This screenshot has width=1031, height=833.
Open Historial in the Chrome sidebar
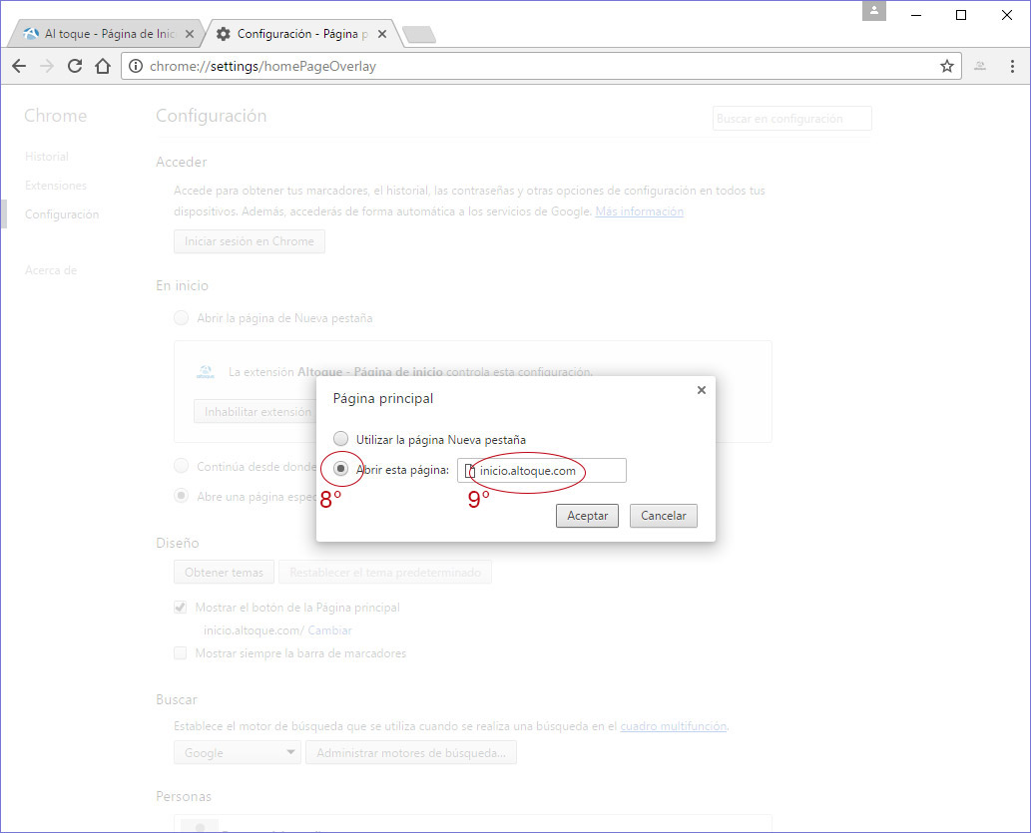coord(47,157)
